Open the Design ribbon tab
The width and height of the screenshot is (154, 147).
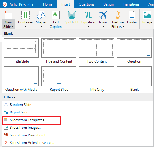point(108,4)
